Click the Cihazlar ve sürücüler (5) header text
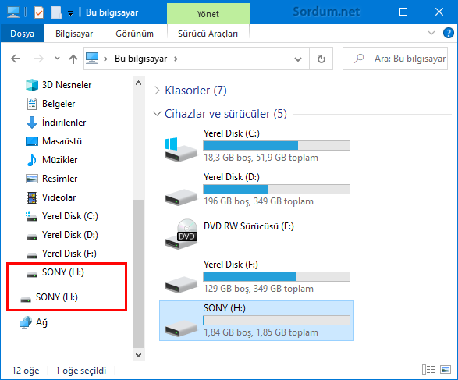The width and height of the screenshot is (458, 380). click(x=225, y=114)
